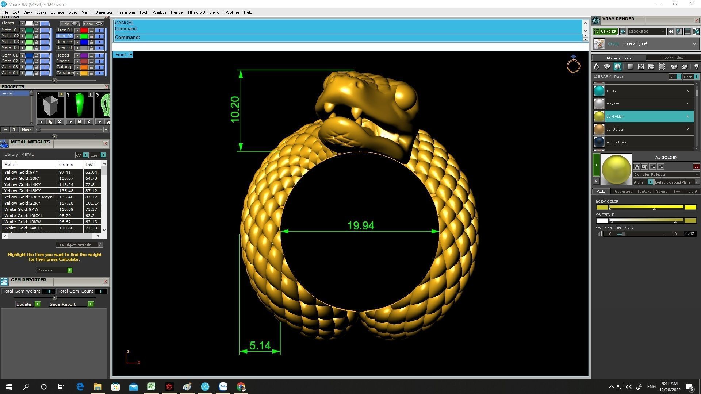Open the Transform menu
The image size is (701, 394).
pos(126,12)
